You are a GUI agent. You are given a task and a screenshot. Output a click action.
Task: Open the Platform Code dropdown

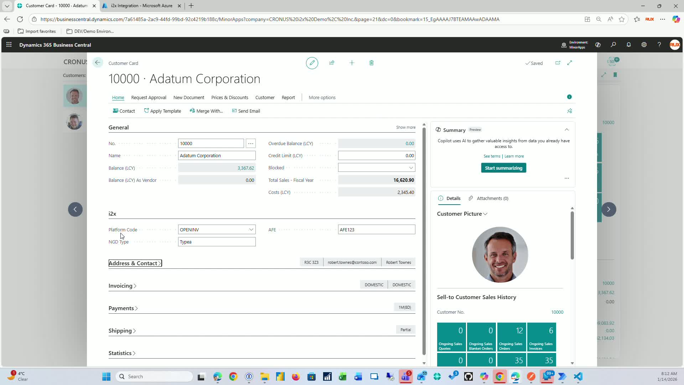coord(251,230)
